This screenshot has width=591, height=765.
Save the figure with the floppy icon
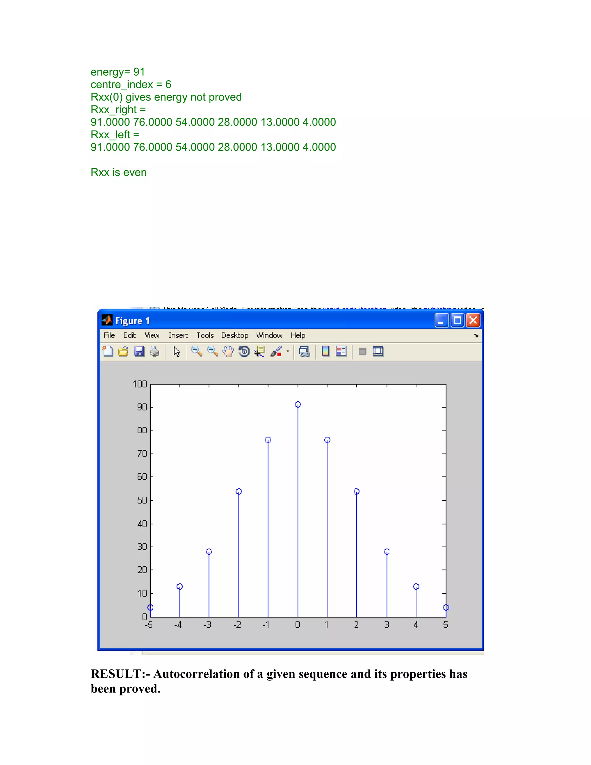[x=139, y=351]
